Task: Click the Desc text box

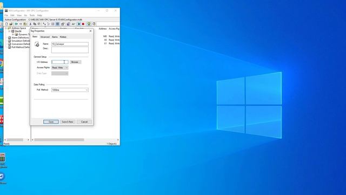Action: coord(70,50)
